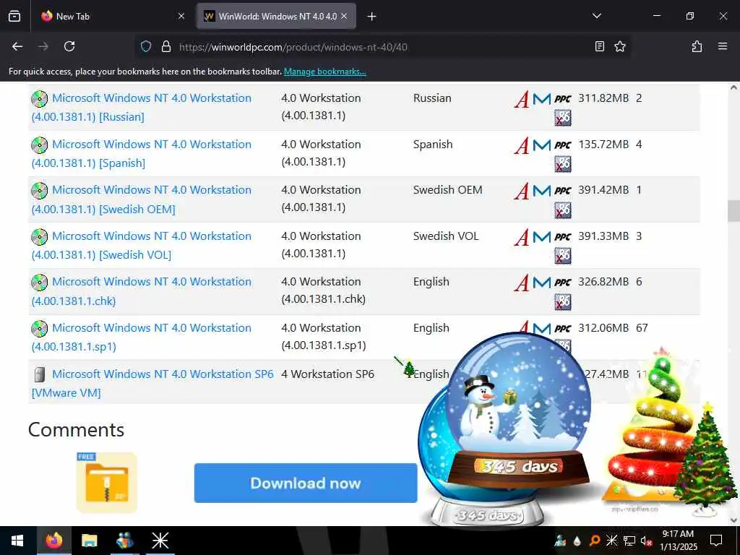
Task: Open File Explorer from taskbar
Action: (x=89, y=541)
